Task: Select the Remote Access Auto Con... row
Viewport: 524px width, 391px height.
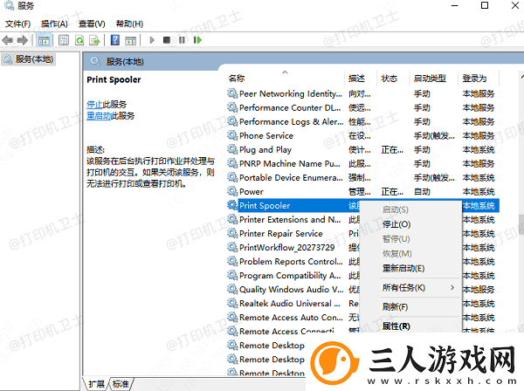Action: click(362, 317)
